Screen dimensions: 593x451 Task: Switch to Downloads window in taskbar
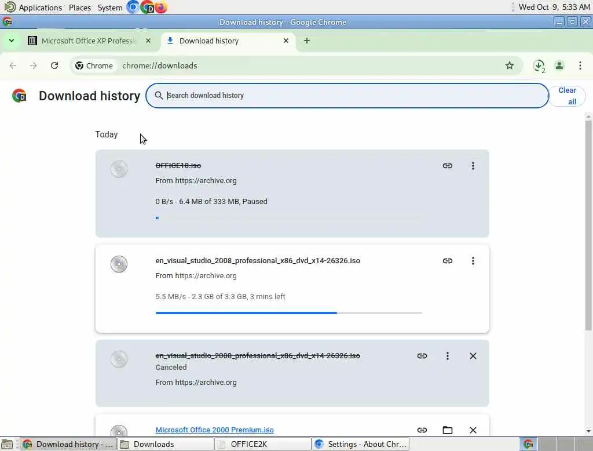tap(166, 444)
